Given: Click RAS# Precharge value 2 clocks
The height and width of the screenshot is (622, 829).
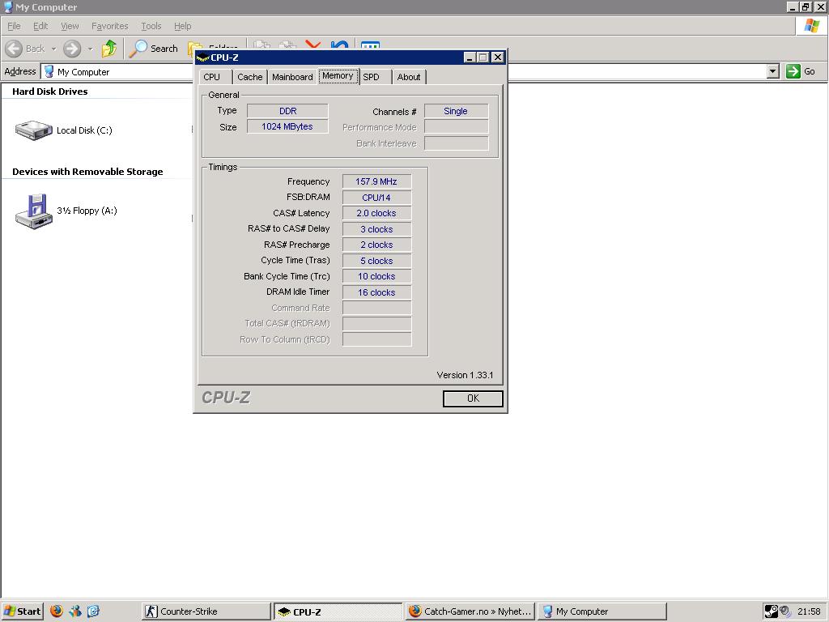Looking at the screenshot, I should (376, 245).
